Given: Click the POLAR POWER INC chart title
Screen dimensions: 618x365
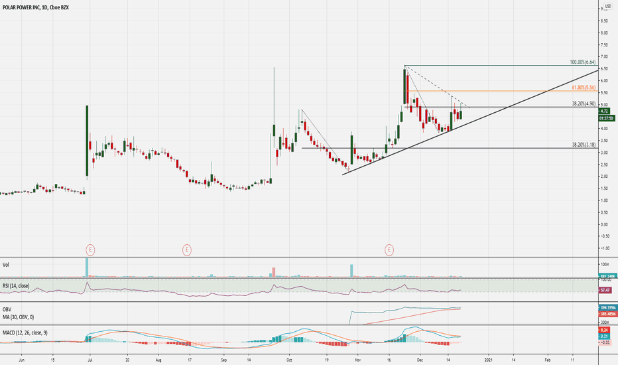Looking at the screenshot, I should click(35, 7).
